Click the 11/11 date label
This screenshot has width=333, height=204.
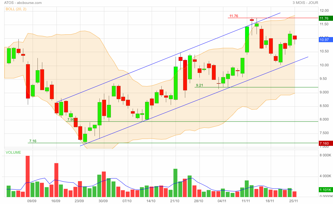tap(246, 201)
